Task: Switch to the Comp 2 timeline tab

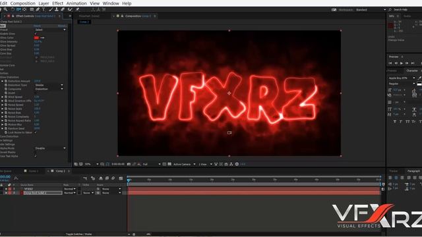Action: 60,171
